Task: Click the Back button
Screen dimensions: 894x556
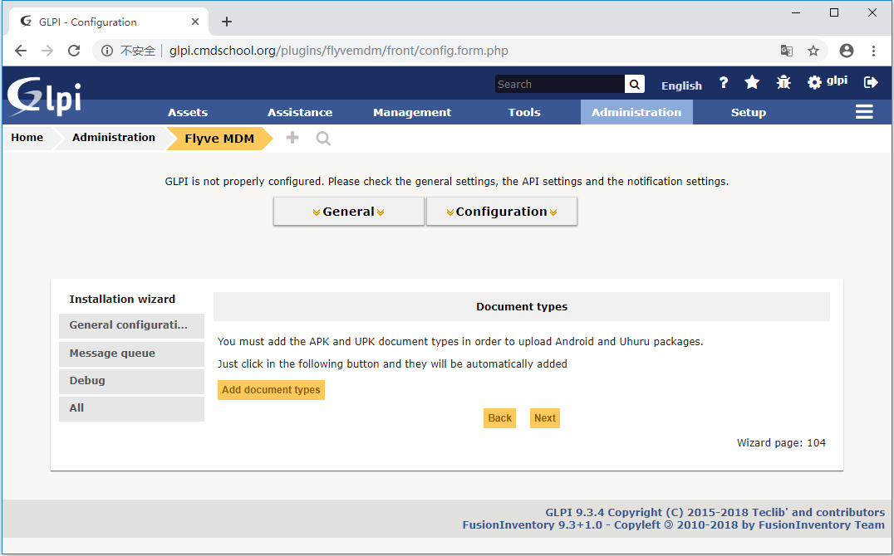Action: pos(499,418)
